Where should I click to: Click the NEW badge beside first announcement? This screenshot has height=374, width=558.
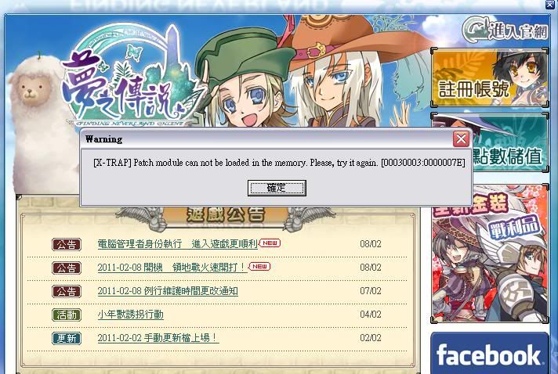click(270, 243)
